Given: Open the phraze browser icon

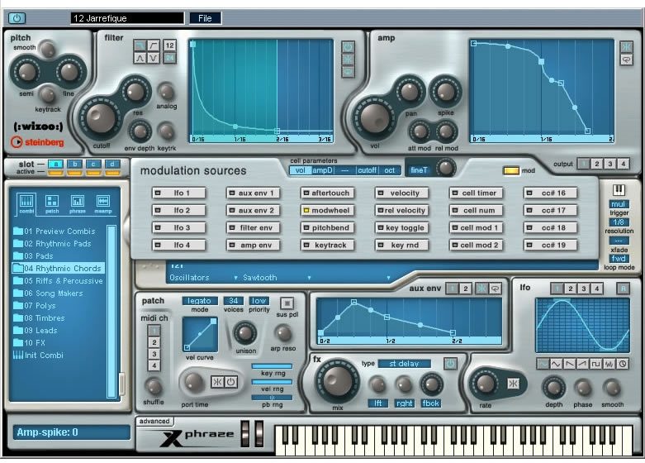Looking at the screenshot, I should [78, 203].
